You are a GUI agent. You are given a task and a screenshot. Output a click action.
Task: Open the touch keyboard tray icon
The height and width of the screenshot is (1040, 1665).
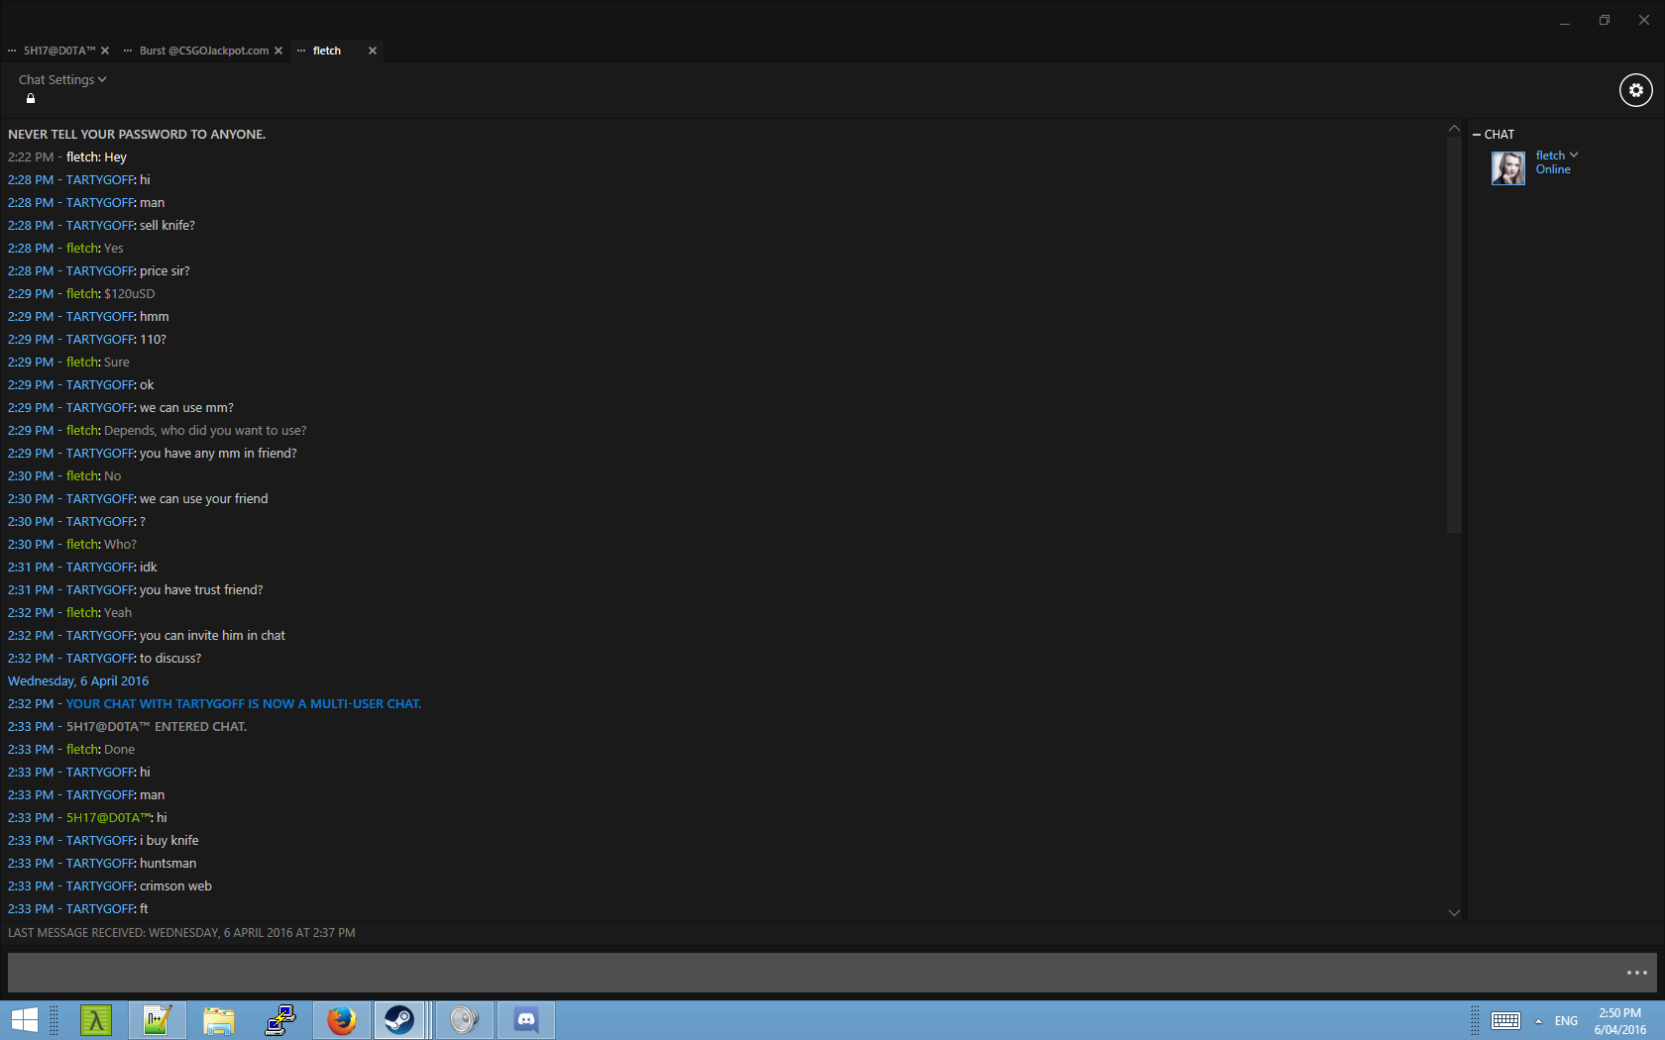[1505, 1021]
